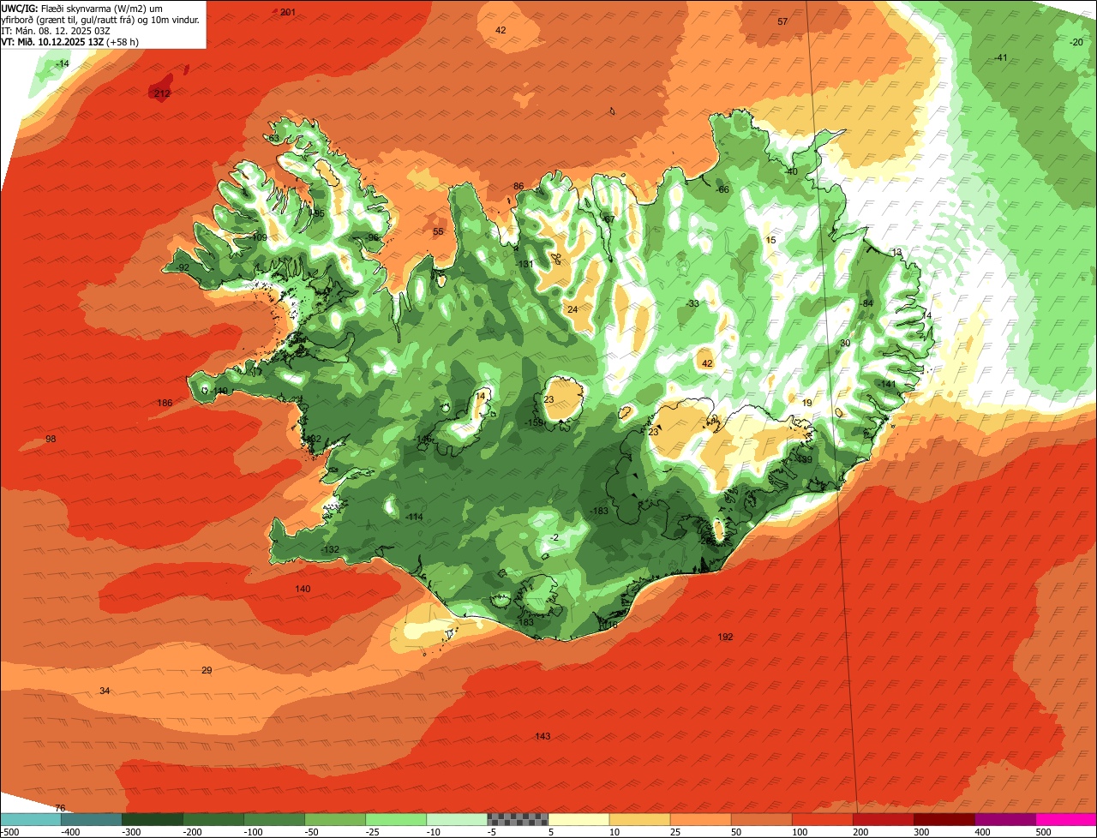Click the '-66' value near the northeast coast
The height and width of the screenshot is (838, 1097).
point(722,190)
